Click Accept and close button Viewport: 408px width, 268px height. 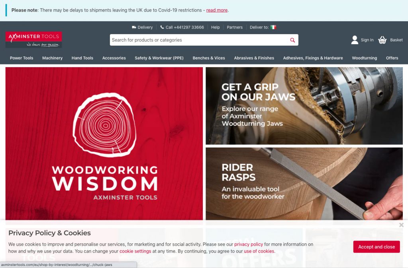(377, 247)
